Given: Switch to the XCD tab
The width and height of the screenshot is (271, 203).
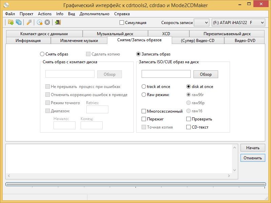Looking at the screenshot, I should (169, 33).
